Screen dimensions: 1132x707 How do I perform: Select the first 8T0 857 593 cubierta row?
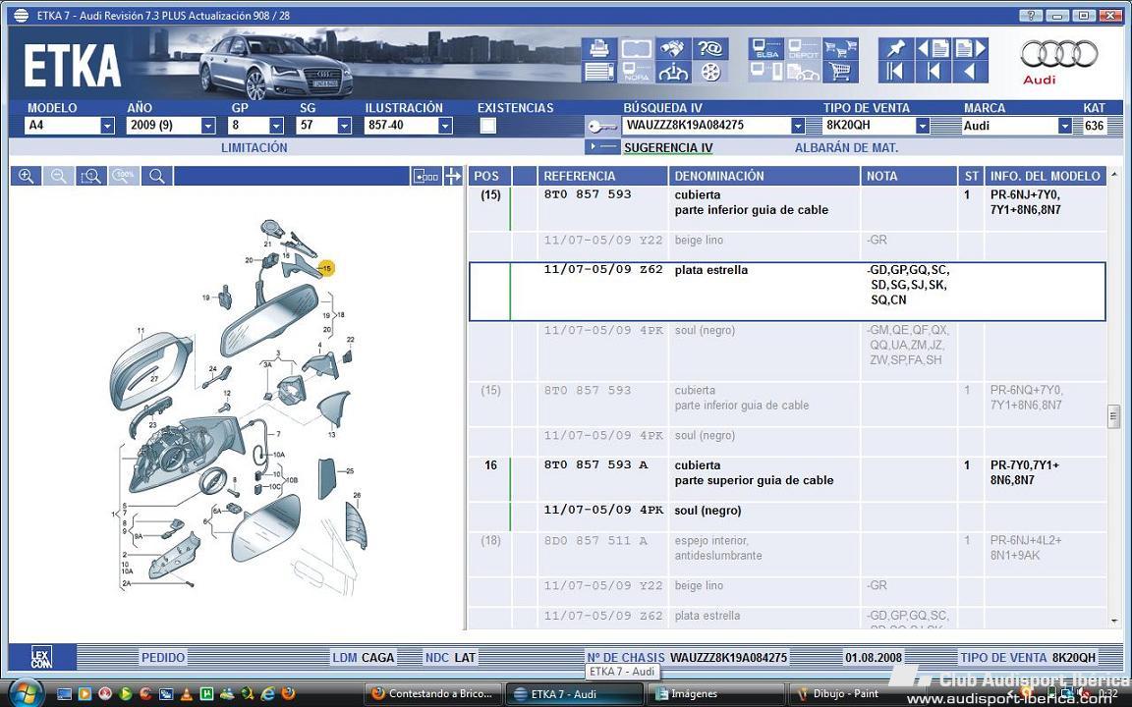(788, 209)
